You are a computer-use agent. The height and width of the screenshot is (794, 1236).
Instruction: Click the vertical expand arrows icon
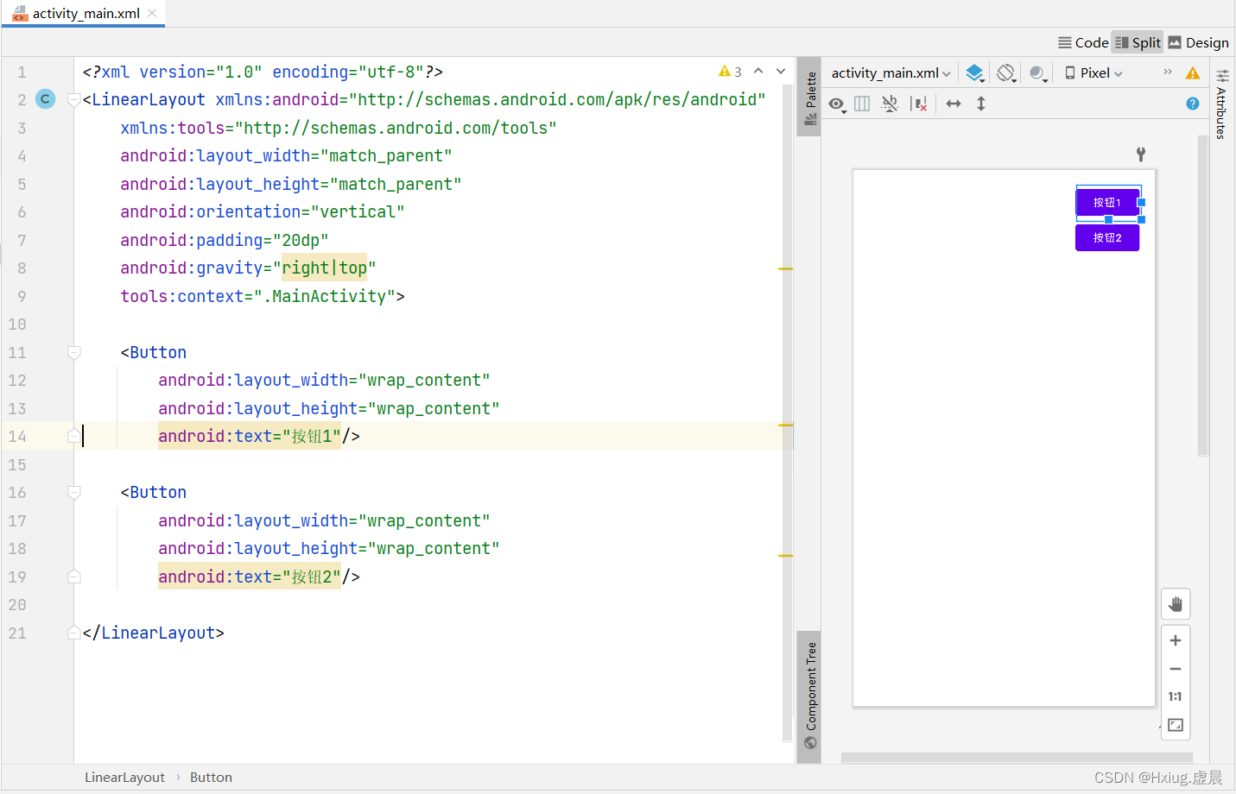click(x=981, y=104)
